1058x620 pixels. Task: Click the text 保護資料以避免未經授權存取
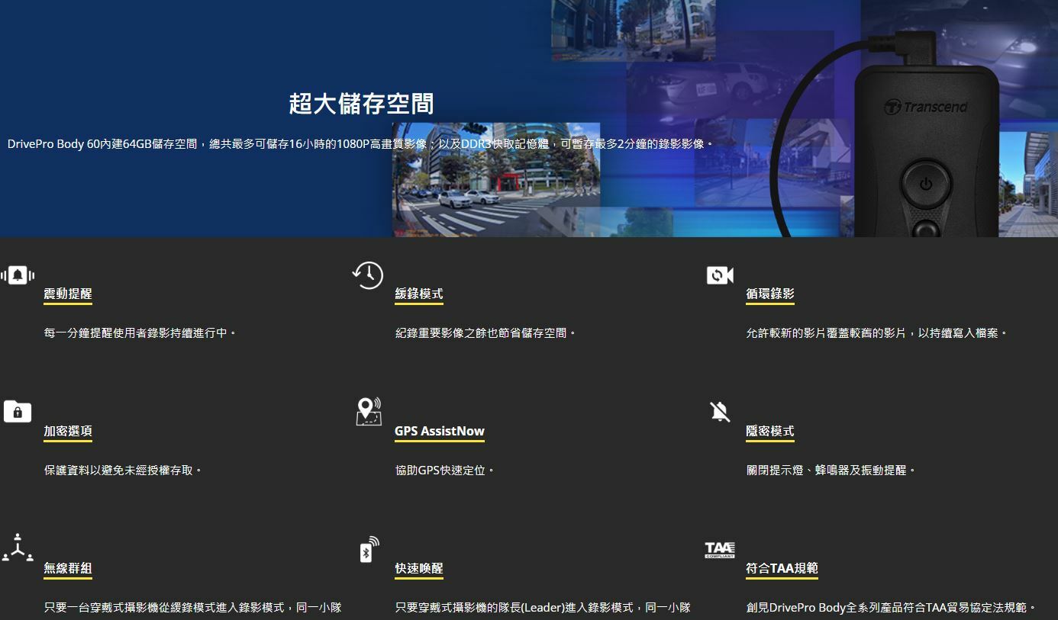point(123,471)
